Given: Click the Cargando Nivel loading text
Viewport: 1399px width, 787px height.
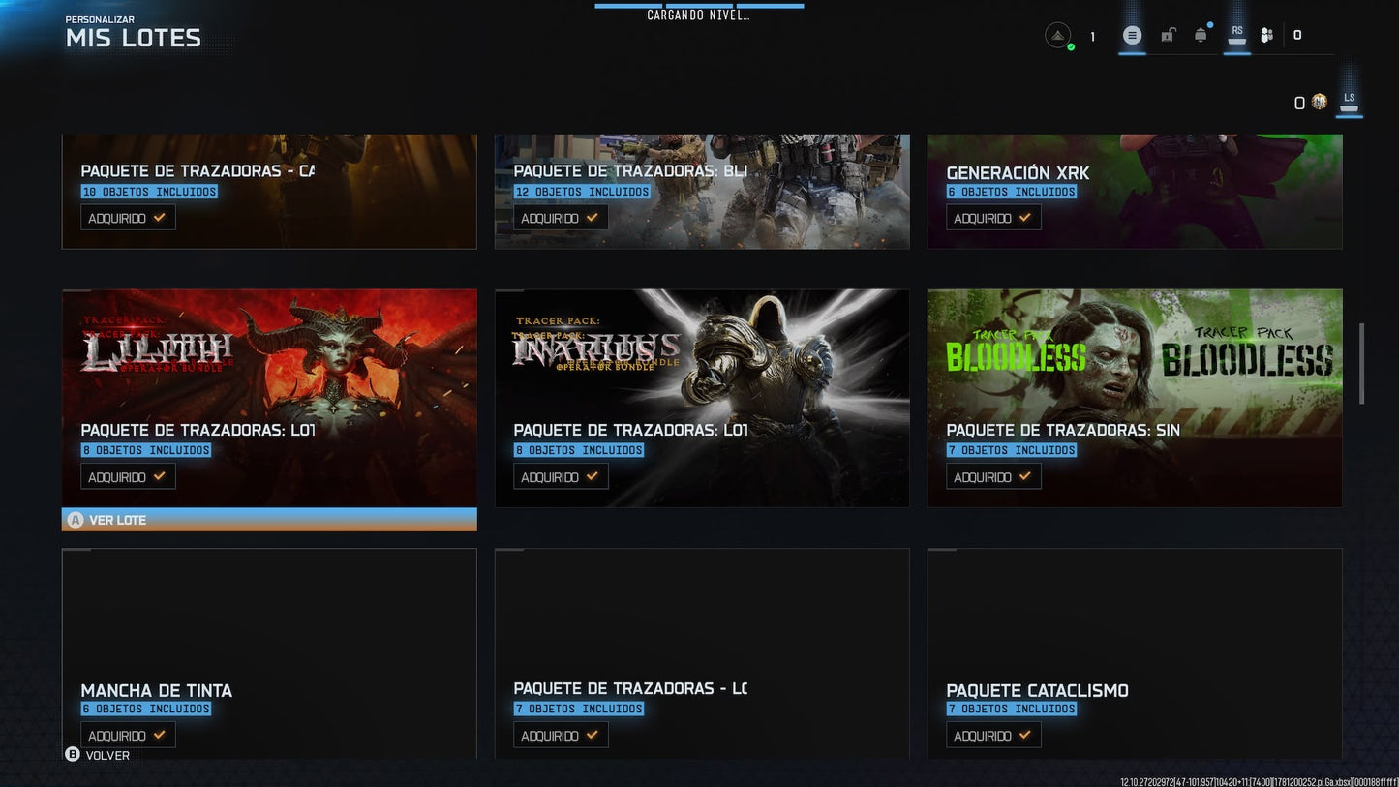Looking at the screenshot, I should tap(698, 15).
